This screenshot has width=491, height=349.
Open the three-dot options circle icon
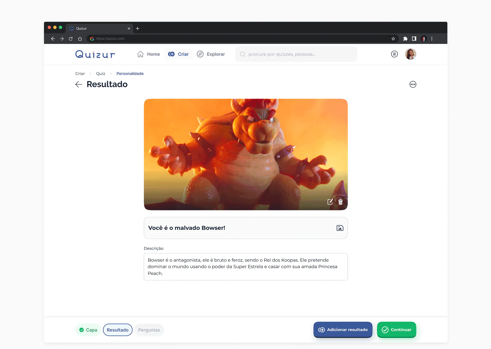(x=413, y=84)
